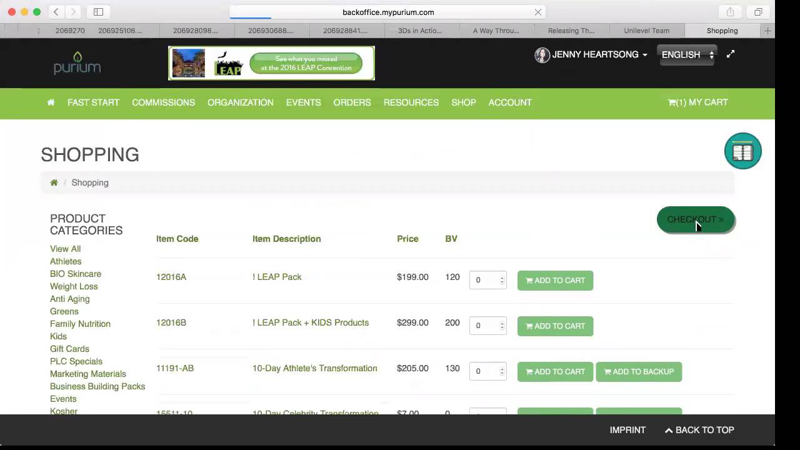Open the Safari share button
The image size is (800, 450).
730,12
